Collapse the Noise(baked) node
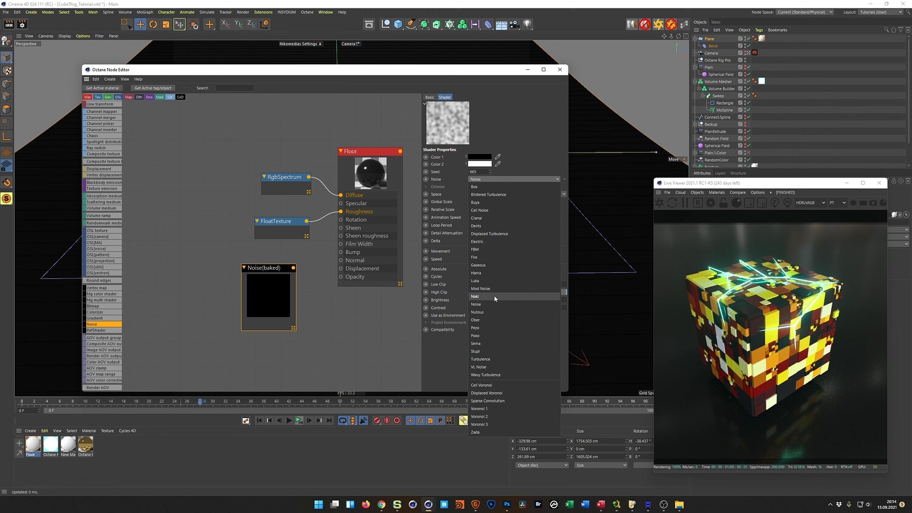912x513 pixels. click(x=244, y=267)
